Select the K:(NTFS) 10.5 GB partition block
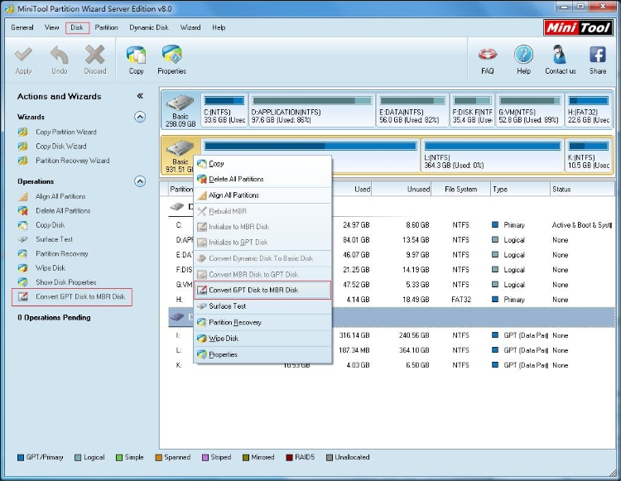 (589, 155)
